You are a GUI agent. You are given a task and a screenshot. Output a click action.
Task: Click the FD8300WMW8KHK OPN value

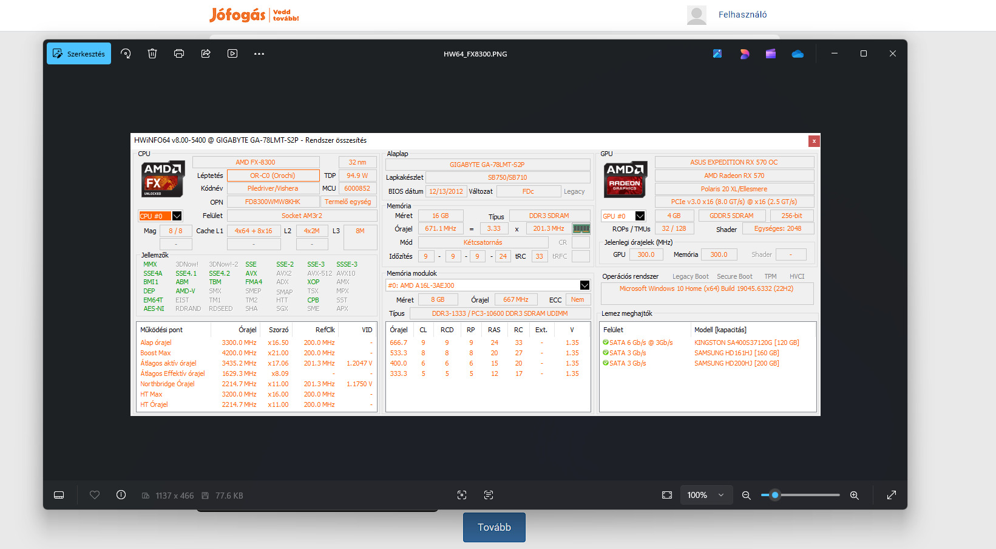click(x=273, y=202)
